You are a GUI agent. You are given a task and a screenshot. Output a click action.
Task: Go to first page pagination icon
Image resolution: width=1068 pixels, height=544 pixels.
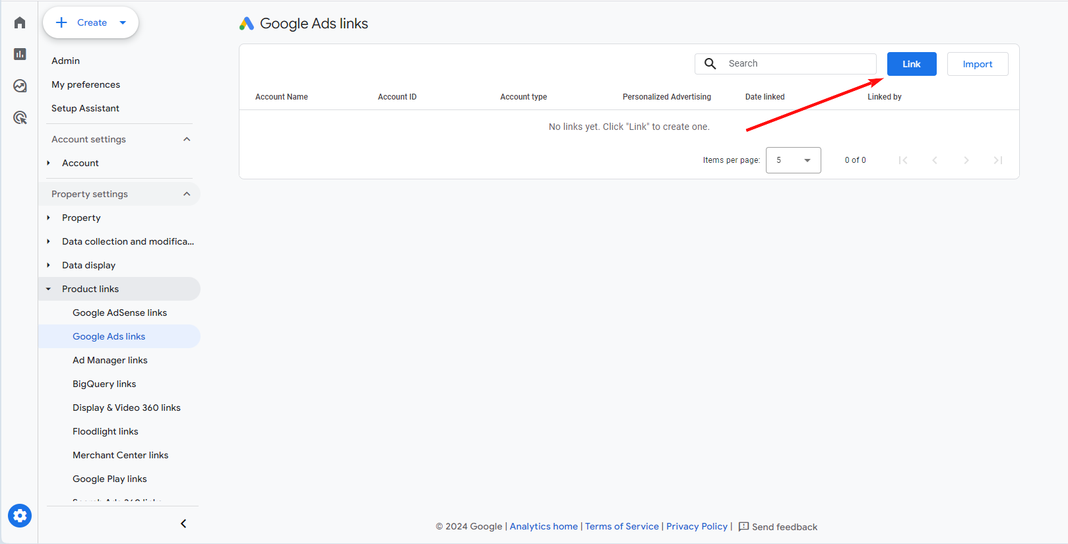(903, 160)
